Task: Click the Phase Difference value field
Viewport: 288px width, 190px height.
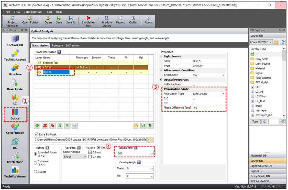Action: (208, 108)
